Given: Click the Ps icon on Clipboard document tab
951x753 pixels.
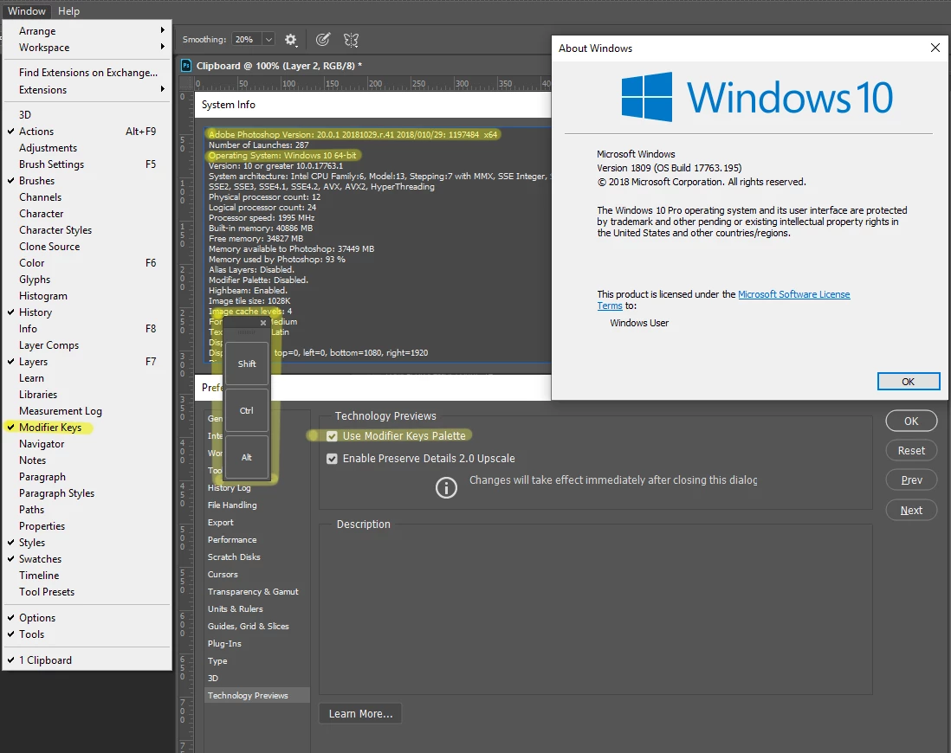Looking at the screenshot, I should tap(186, 66).
